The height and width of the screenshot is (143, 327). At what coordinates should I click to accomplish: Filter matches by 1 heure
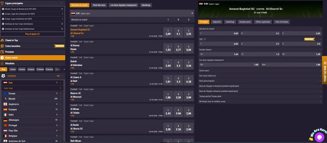point(12,69)
